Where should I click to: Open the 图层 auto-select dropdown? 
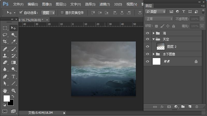coord(48,13)
